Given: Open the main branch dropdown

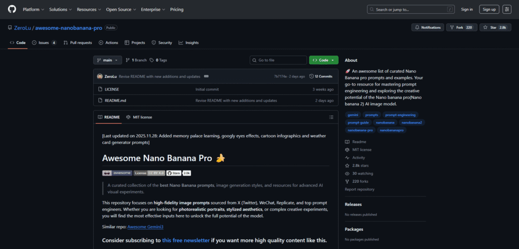Looking at the screenshot, I should [x=107, y=60].
